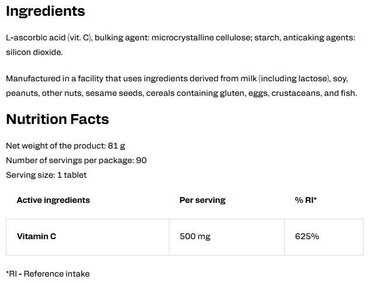Select the Vitamin C table cell

(88, 237)
